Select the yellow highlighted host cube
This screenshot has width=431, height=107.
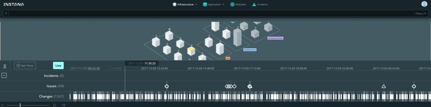coord(191,51)
